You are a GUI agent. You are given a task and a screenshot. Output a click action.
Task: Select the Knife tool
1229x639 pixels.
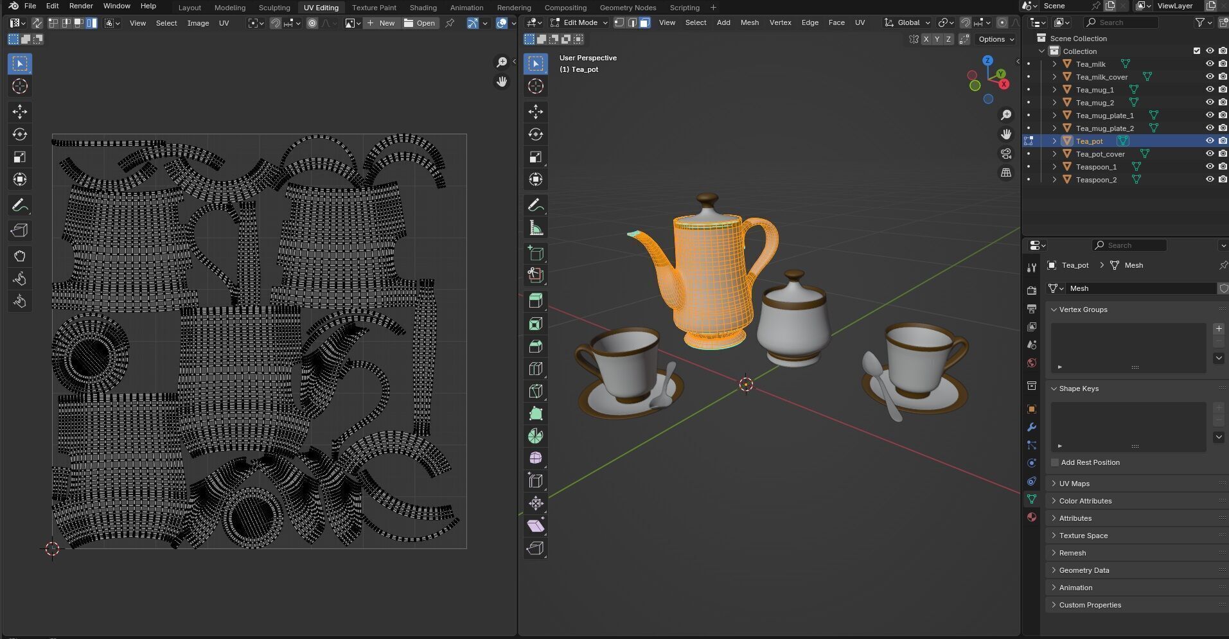tap(535, 391)
